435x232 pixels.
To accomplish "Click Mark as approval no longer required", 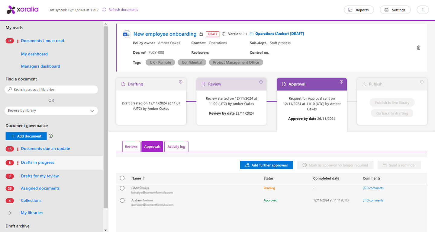I will click(335, 165).
